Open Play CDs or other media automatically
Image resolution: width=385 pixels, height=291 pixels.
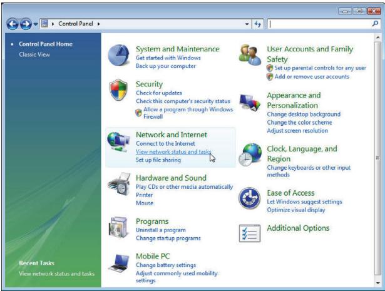pyautogui.click(x=184, y=187)
